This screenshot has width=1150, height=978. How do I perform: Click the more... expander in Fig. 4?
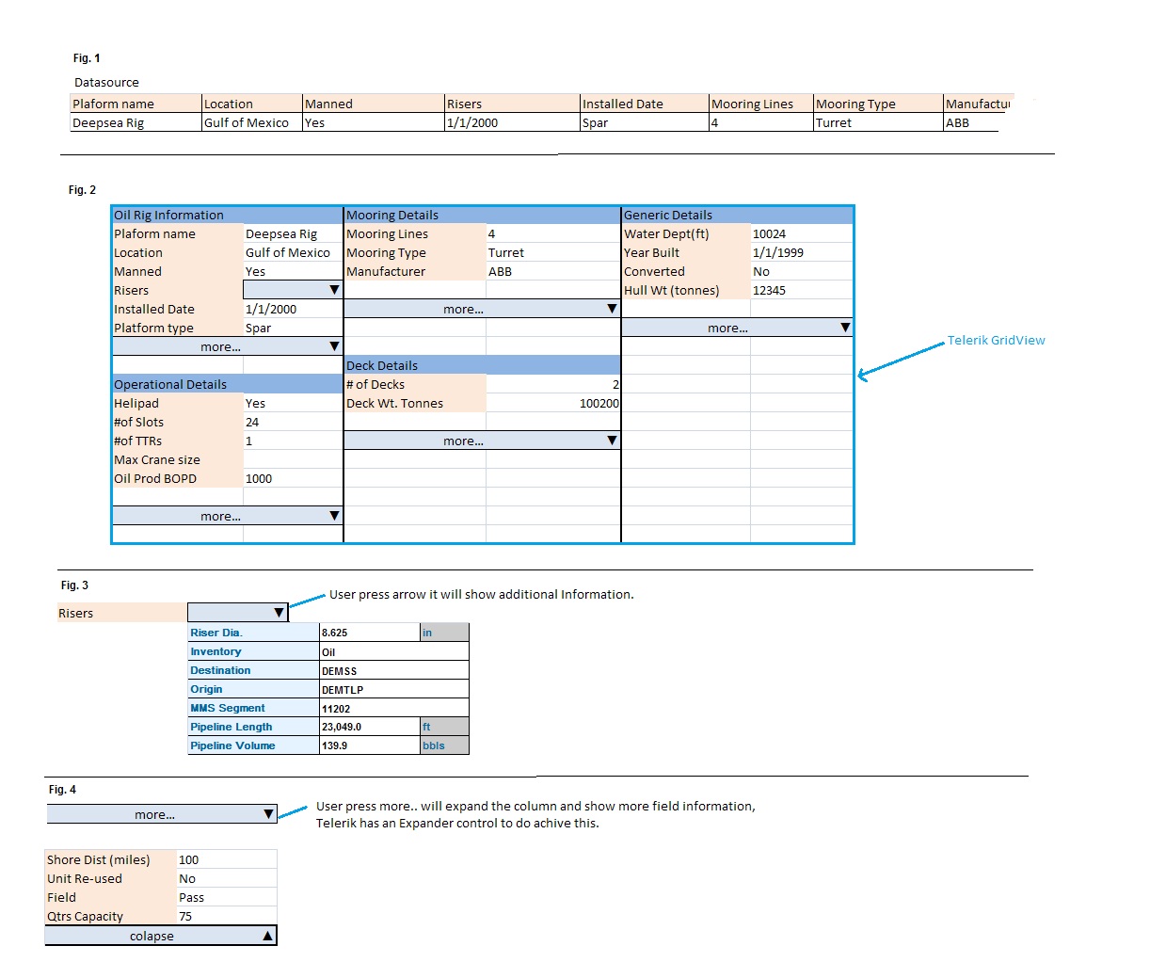click(x=162, y=814)
